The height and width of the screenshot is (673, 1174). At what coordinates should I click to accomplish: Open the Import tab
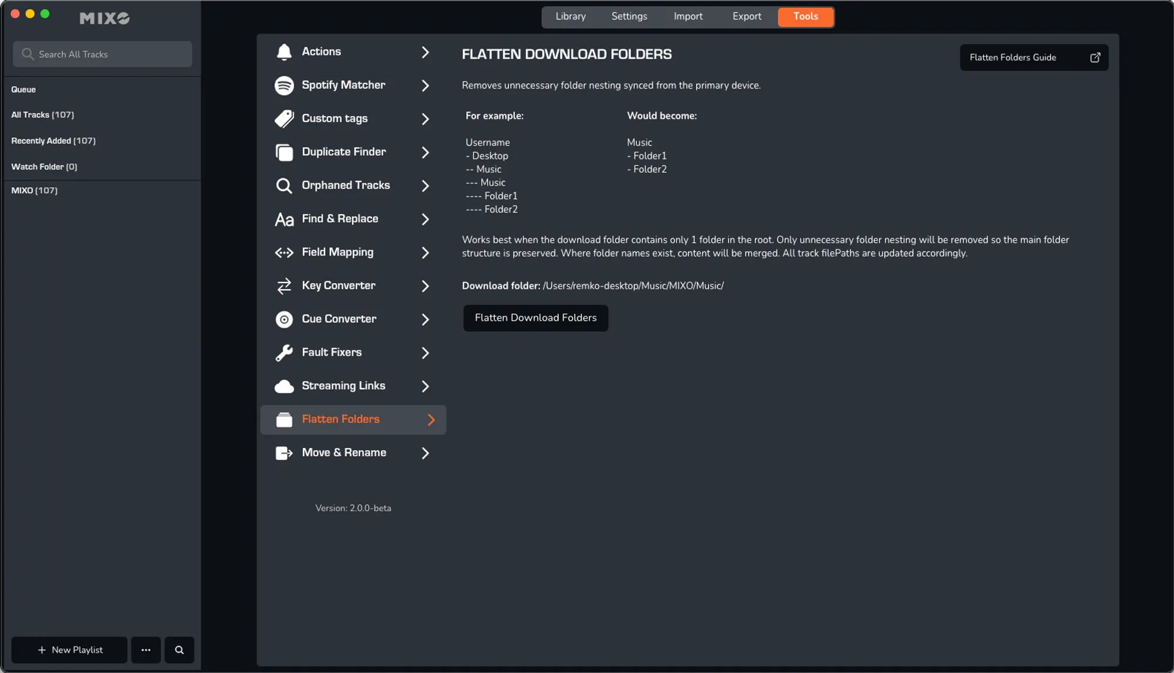pos(687,16)
